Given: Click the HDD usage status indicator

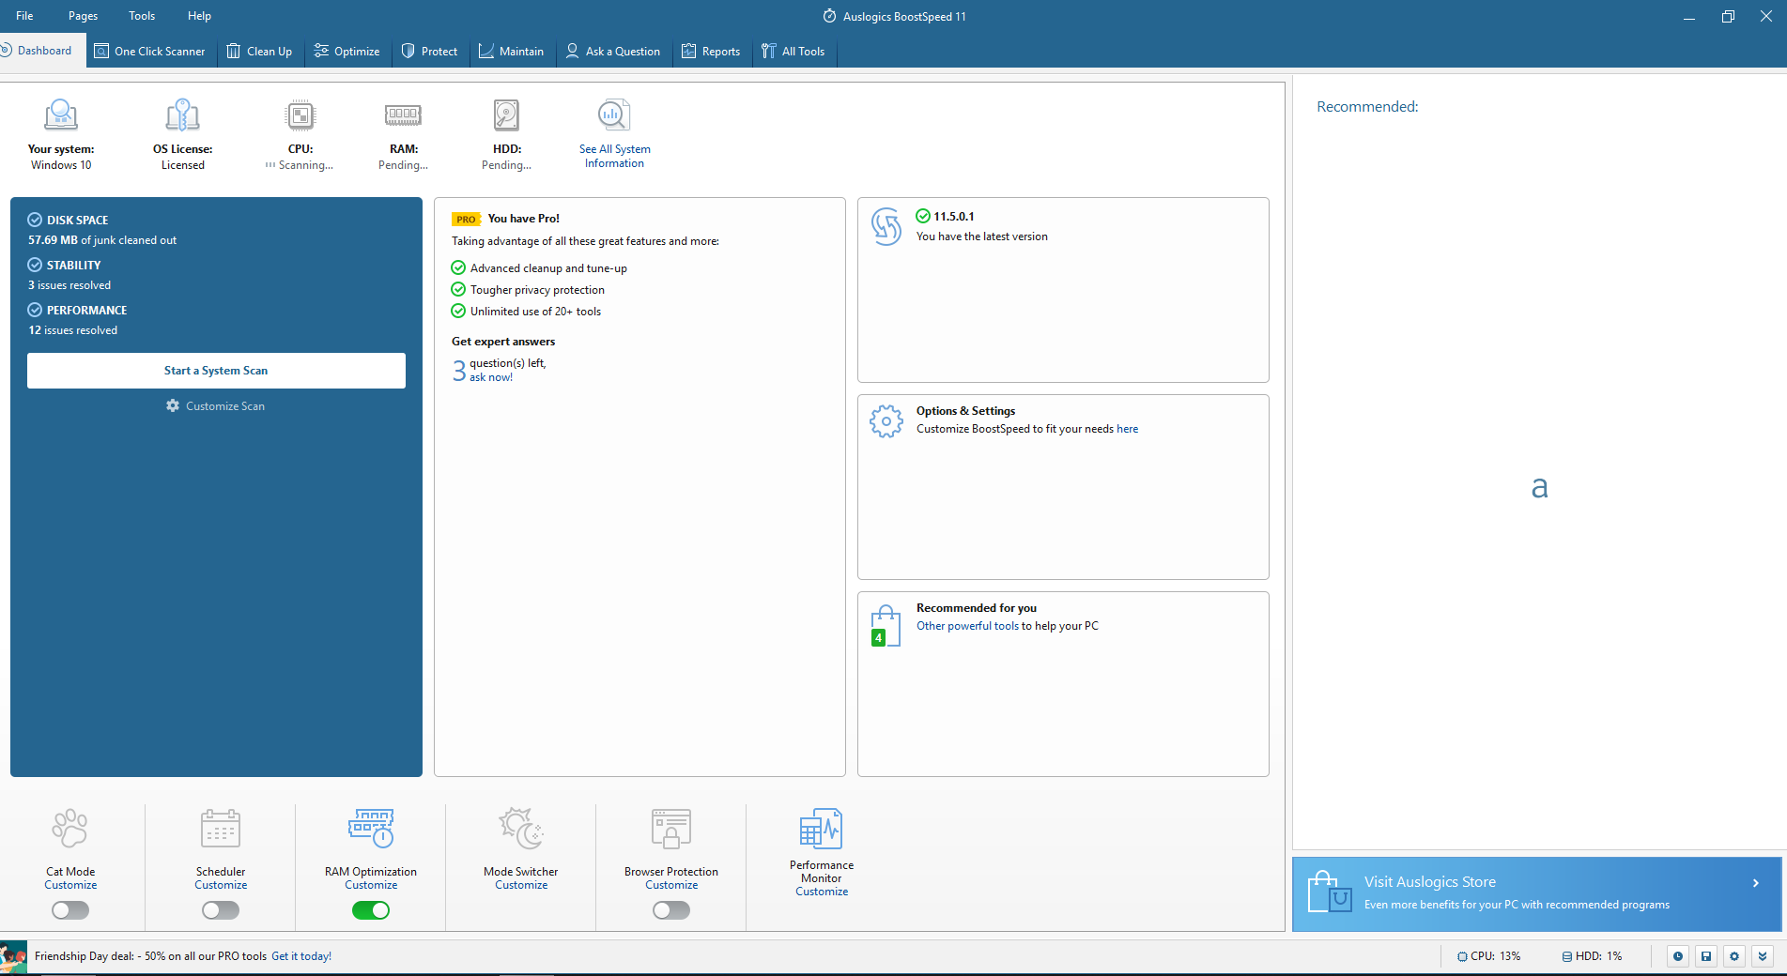Looking at the screenshot, I should click(x=1592, y=956).
